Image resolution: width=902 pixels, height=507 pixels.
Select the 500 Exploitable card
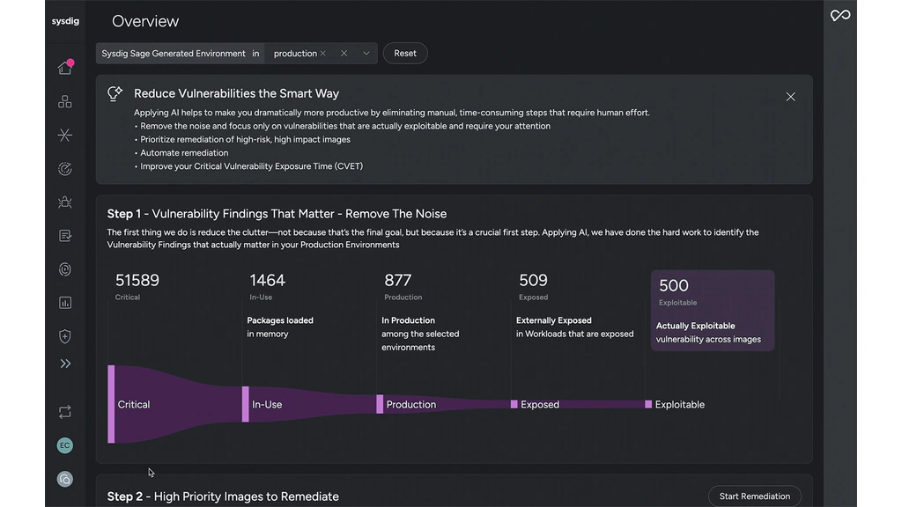point(713,311)
